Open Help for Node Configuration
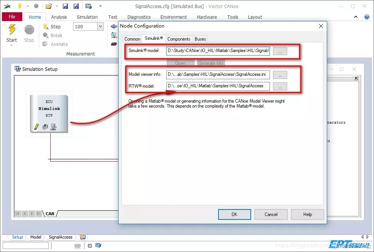 coord(308,214)
